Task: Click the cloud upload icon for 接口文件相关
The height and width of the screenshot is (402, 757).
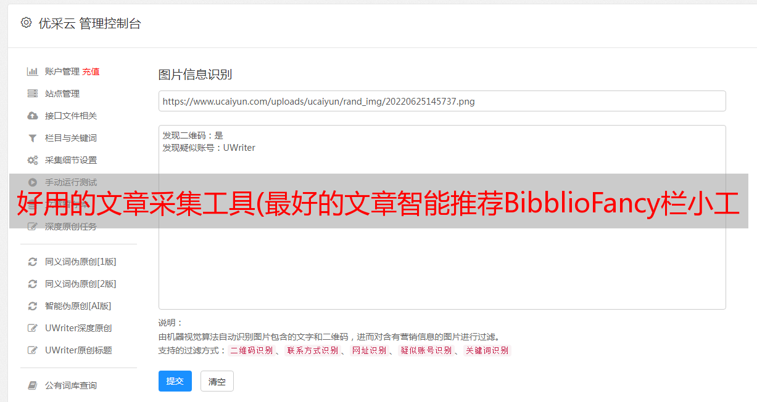Action: pos(33,116)
